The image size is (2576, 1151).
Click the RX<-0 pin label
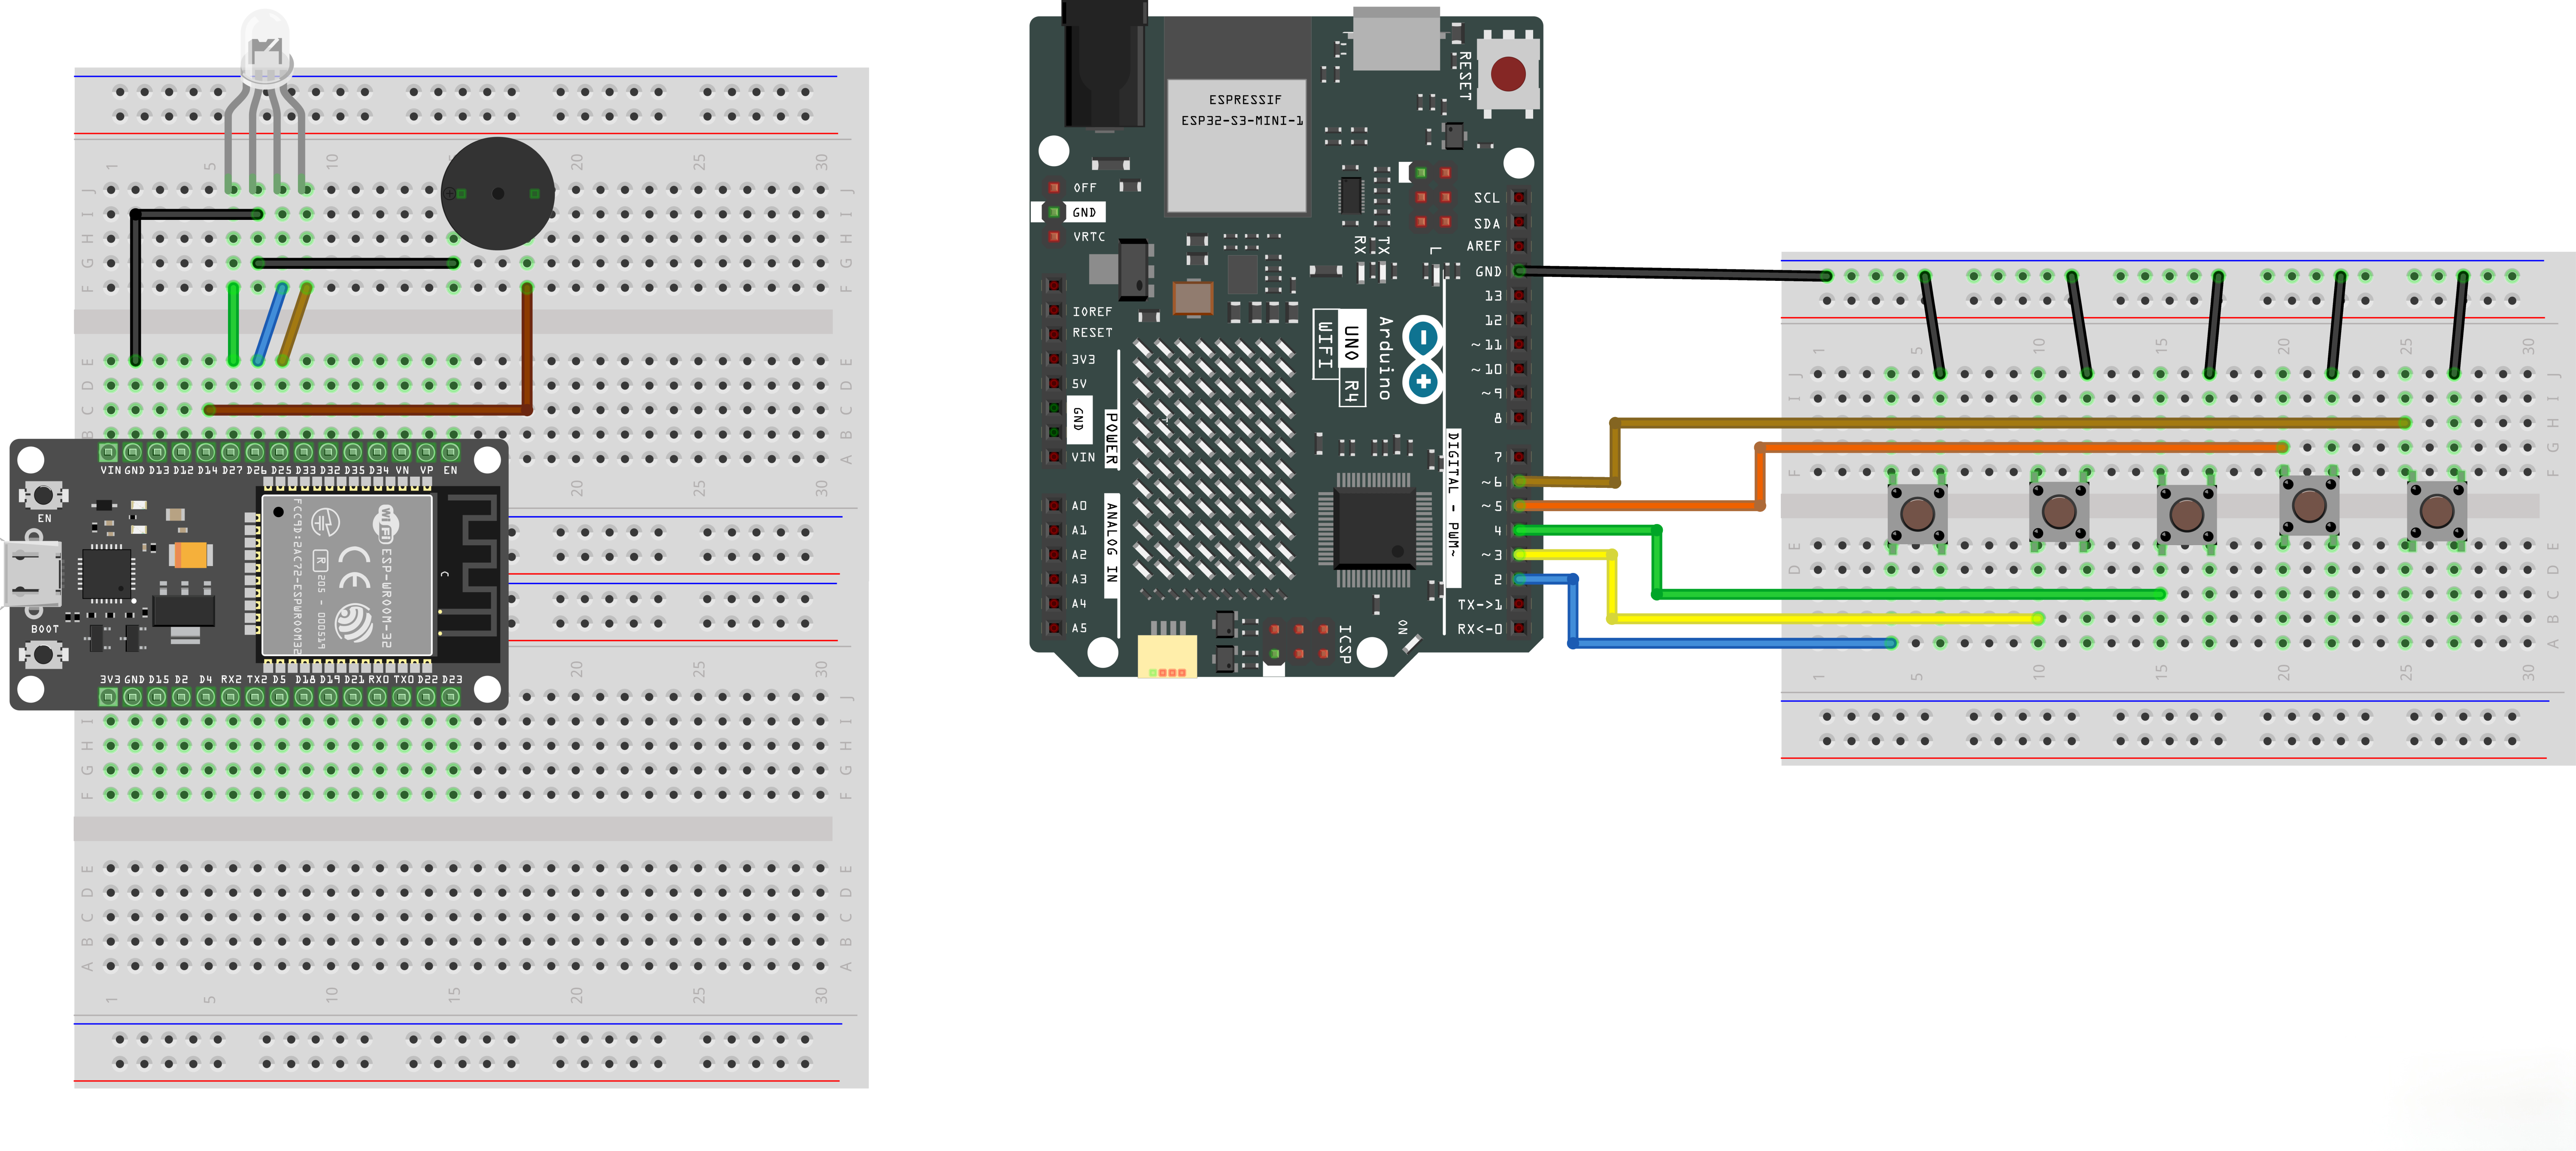(1479, 629)
